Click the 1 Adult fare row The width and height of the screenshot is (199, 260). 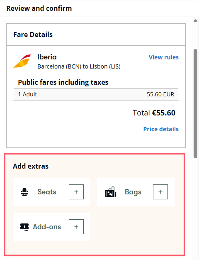(96, 95)
